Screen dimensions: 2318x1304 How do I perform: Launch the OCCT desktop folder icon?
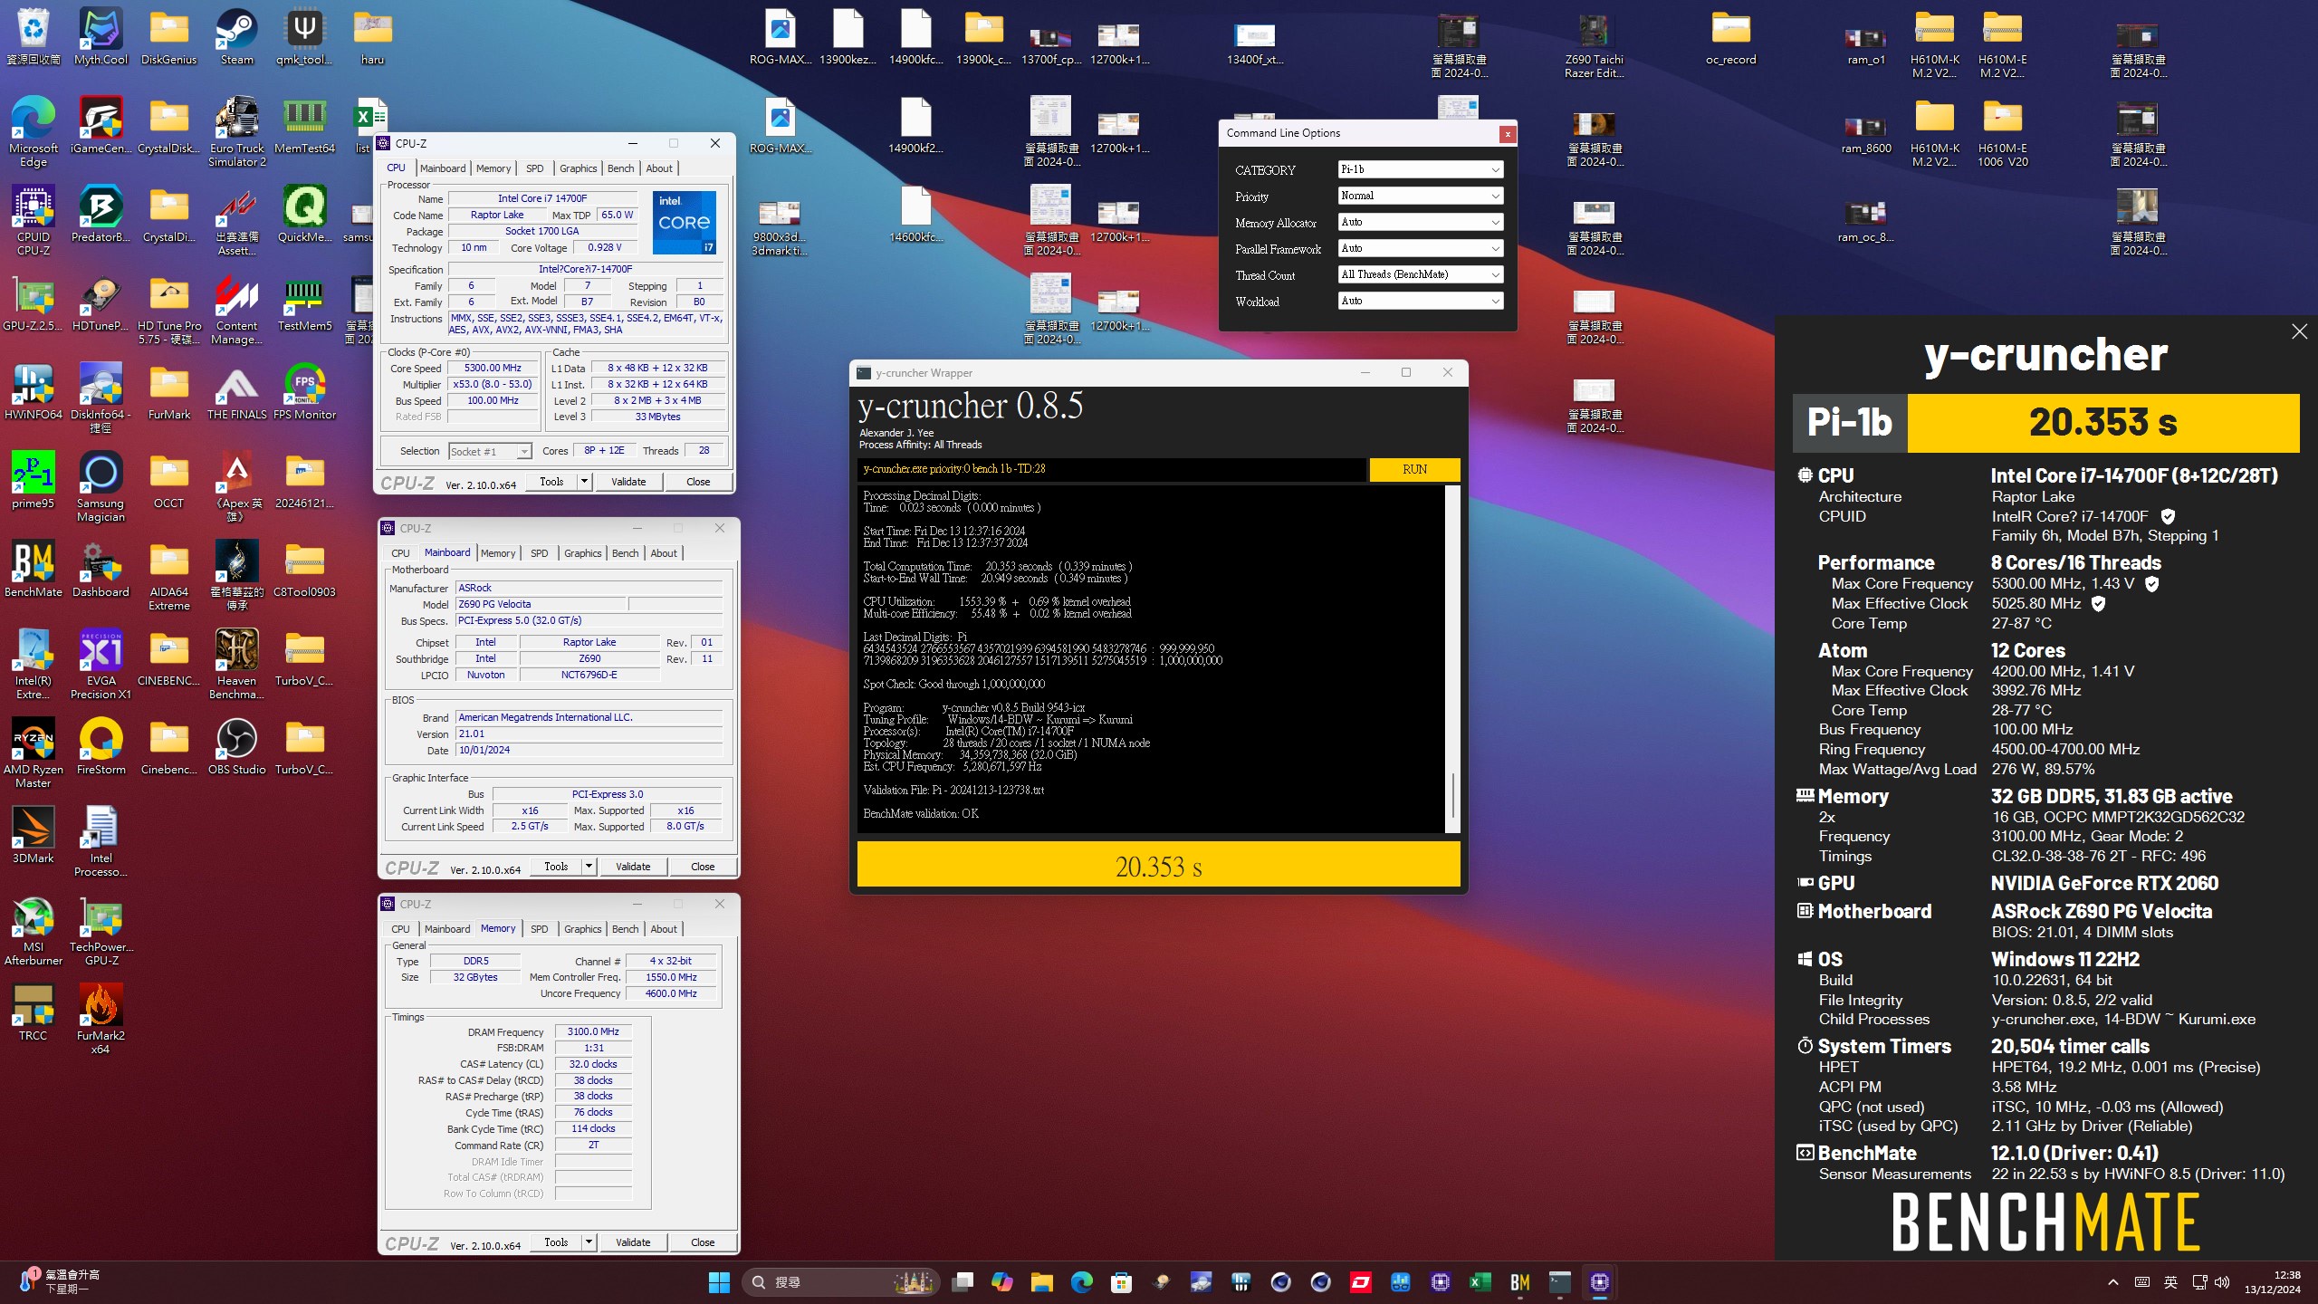pyautogui.click(x=168, y=480)
